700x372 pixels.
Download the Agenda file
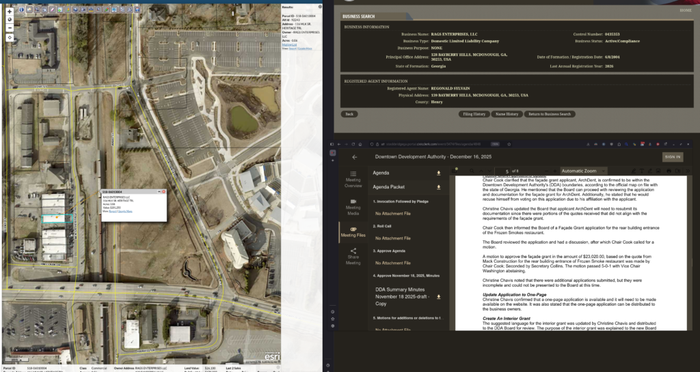coord(438,173)
